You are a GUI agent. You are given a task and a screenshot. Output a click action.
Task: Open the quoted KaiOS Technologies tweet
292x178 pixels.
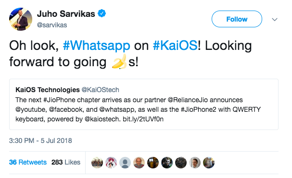[144, 104]
